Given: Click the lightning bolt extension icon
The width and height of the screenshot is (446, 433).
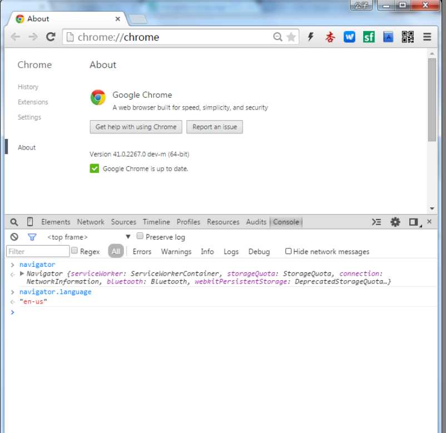Looking at the screenshot, I should point(311,37).
